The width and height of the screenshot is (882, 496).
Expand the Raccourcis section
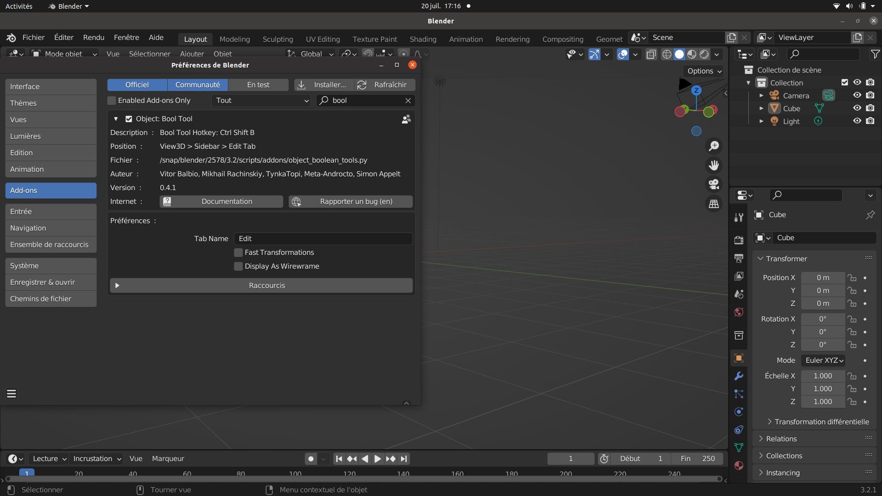(x=261, y=286)
